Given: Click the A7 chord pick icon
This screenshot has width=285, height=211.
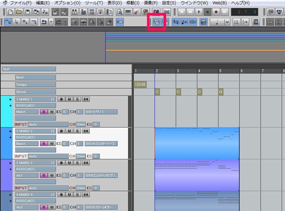Looking at the screenshot, I should pos(279,12).
